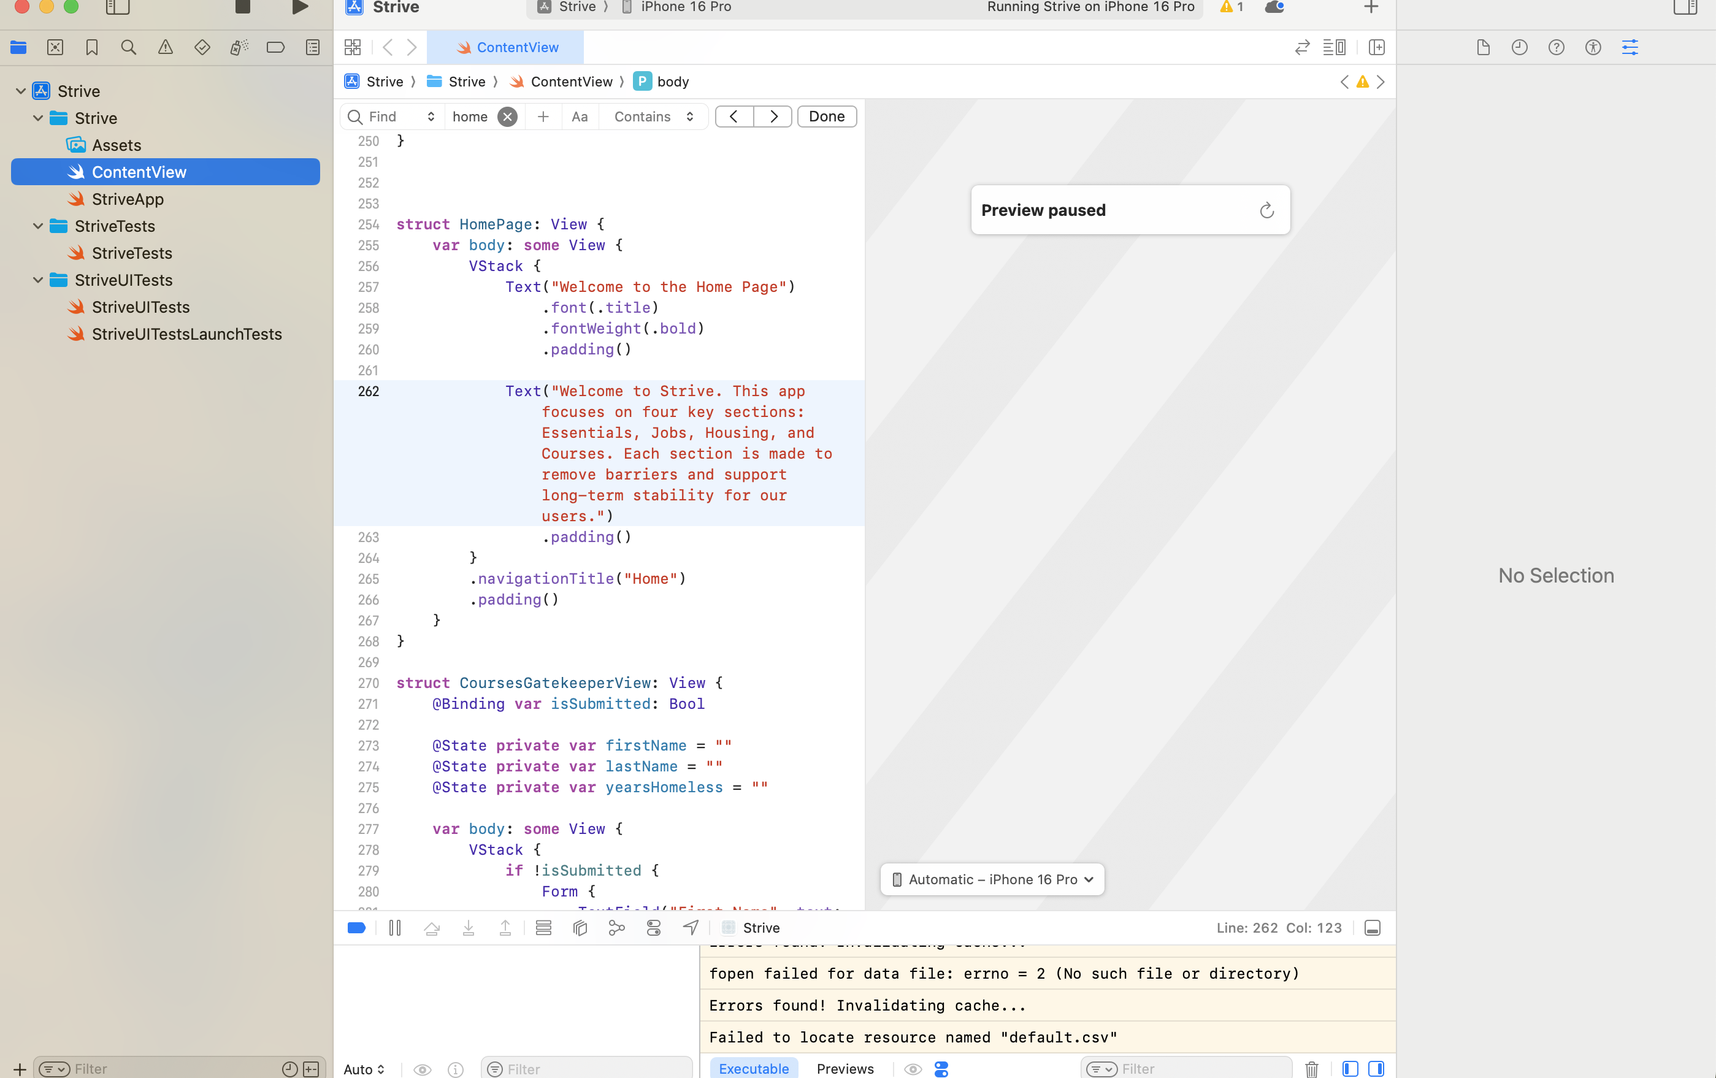Toggle the Aa case-sensitive search option
This screenshot has height=1078, width=1716.
pyautogui.click(x=580, y=117)
